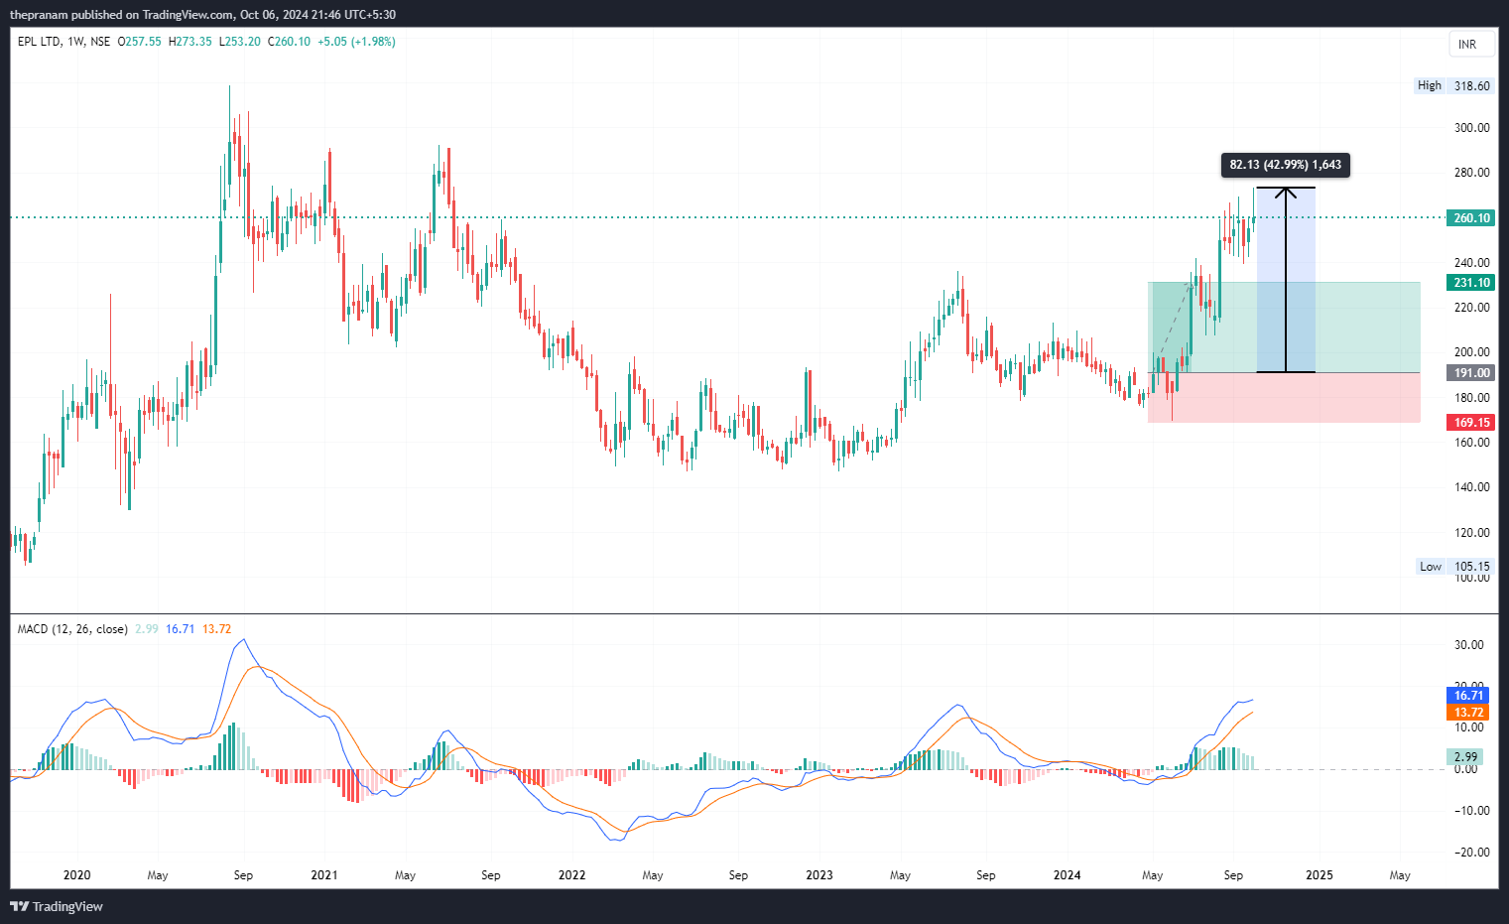Click the stop price tag 169.15
1509x924 pixels.
[x=1471, y=423]
